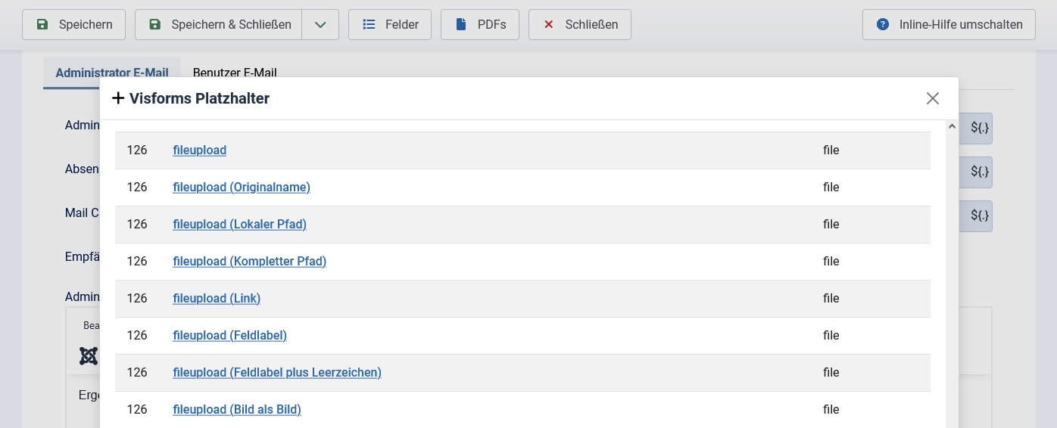The width and height of the screenshot is (1057, 428).
Task: Insert fileupload (Originalname) placeholder
Action: (242, 188)
